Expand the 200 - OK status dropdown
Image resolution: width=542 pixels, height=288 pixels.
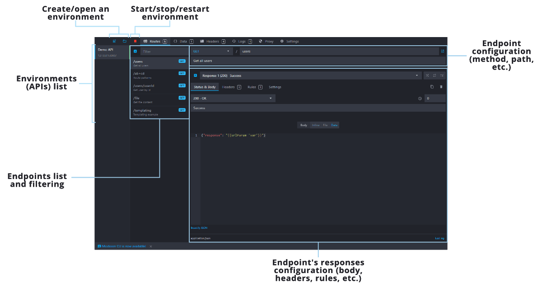(x=233, y=98)
